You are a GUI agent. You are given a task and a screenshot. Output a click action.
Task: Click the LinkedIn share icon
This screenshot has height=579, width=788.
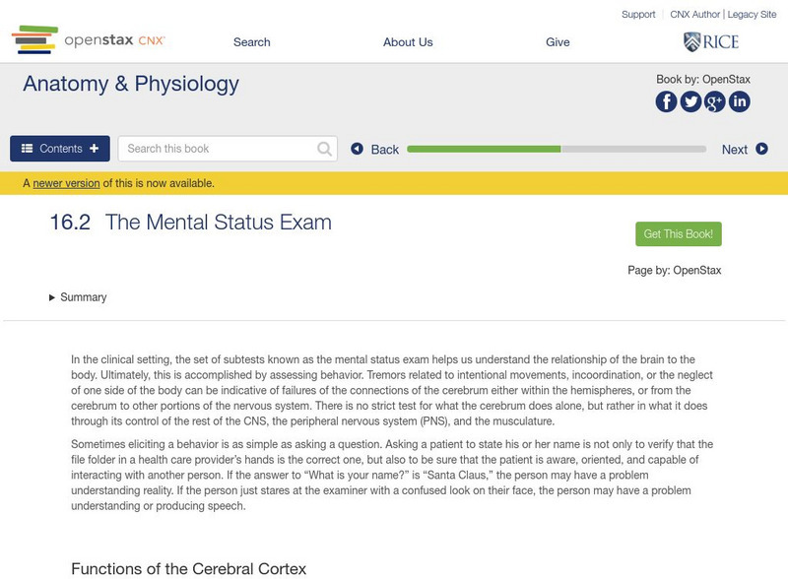point(740,101)
